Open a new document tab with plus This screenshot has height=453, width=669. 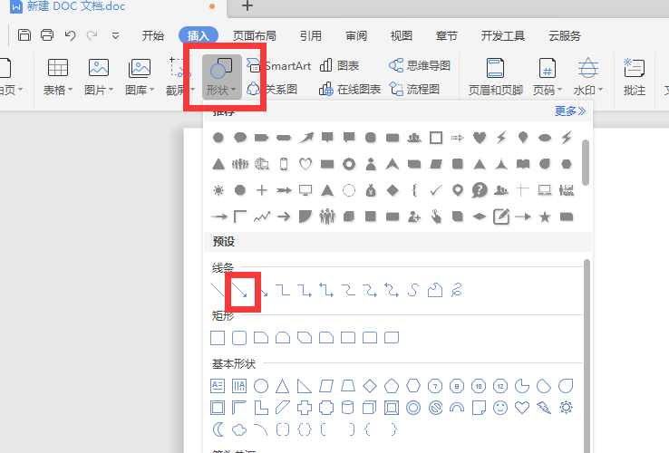[x=247, y=5]
